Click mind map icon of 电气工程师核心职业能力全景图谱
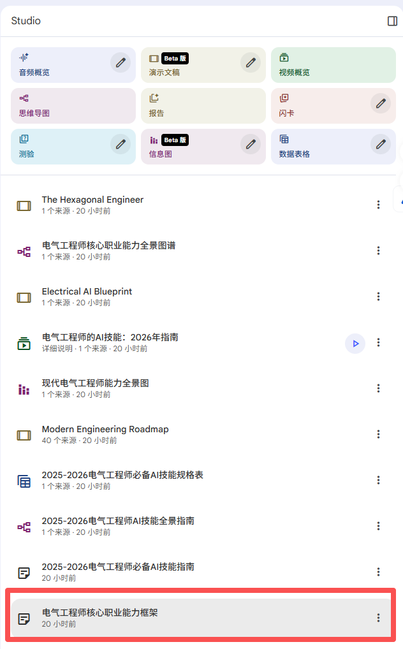 pyautogui.click(x=24, y=252)
